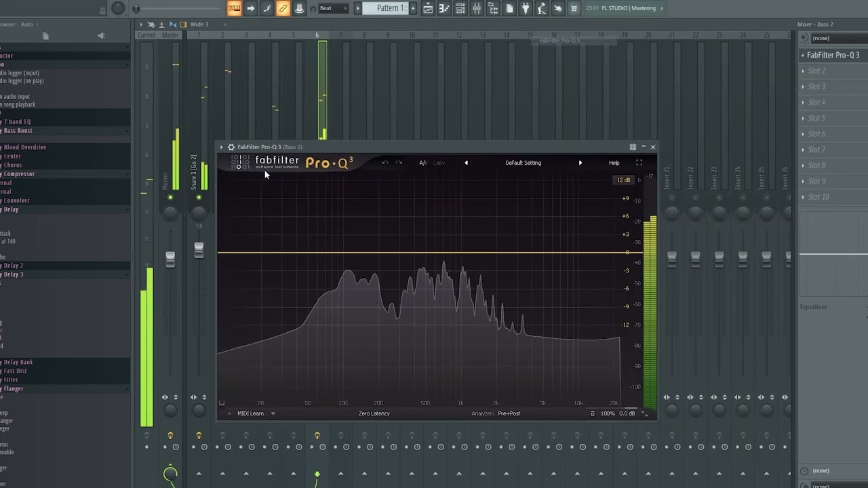This screenshot has width=868, height=488.
Task: Open the Analyzer Pre+Post dropdown
Action: (509, 413)
